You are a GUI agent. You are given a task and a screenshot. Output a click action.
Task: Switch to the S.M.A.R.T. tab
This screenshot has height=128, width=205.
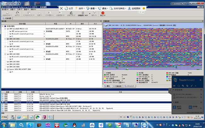(130, 86)
